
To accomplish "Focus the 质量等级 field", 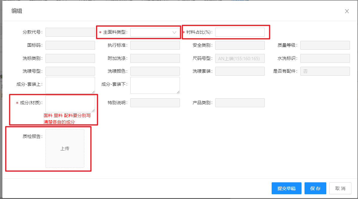I will (325, 45).
